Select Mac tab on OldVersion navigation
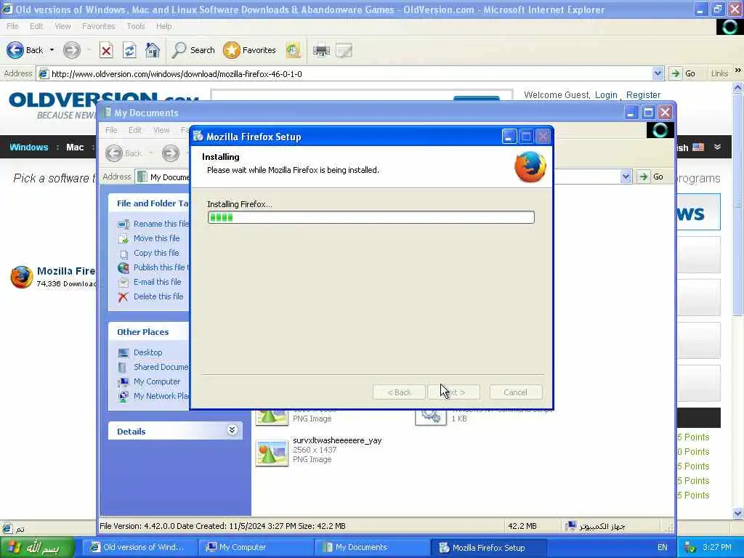Screen dimensions: 744x558 [x=75, y=147]
